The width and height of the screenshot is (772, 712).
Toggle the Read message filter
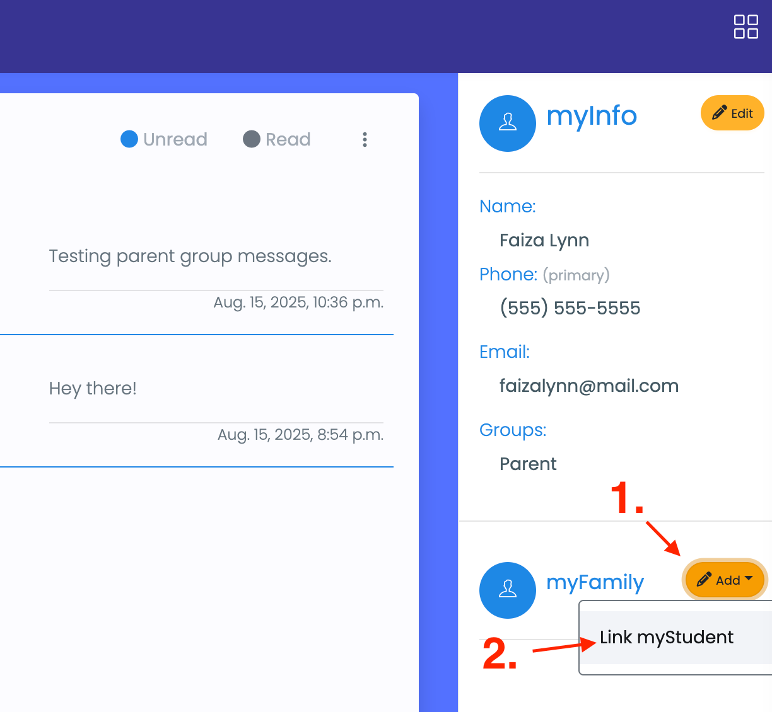(276, 139)
